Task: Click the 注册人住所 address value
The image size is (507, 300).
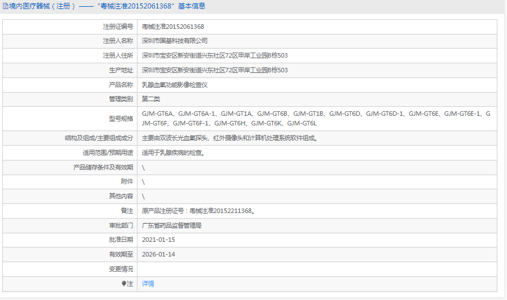Action: point(214,55)
